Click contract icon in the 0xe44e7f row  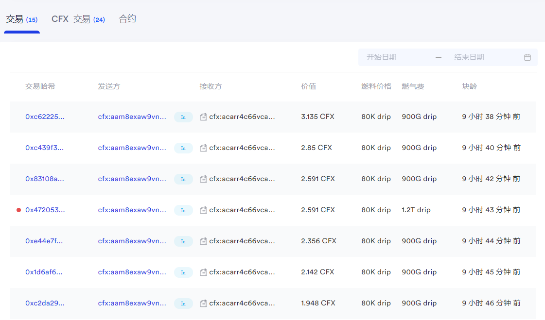[x=204, y=241]
